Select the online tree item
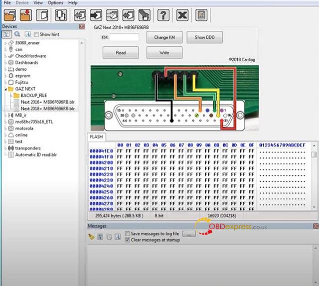 pyautogui.click(x=21, y=135)
